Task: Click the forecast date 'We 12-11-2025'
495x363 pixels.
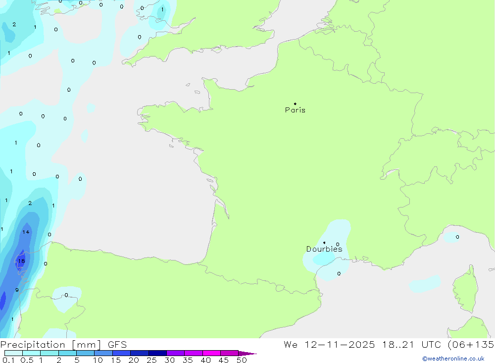Action: 329,344
